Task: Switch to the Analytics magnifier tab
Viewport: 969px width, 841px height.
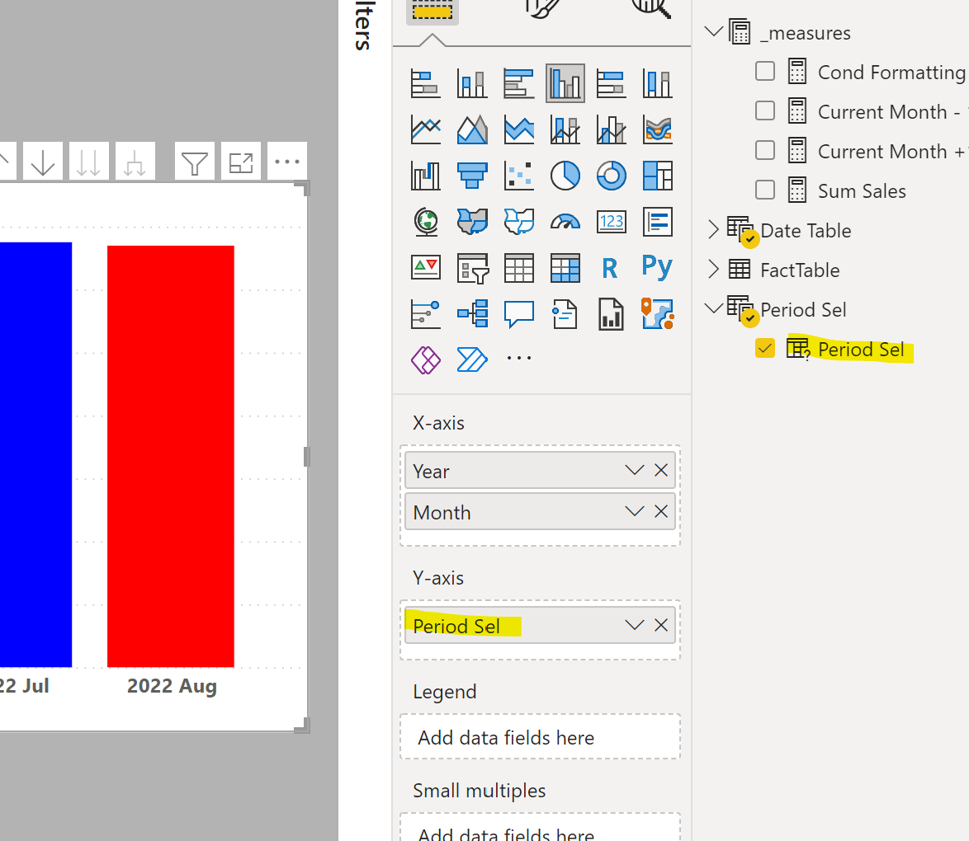Action: pos(651,8)
